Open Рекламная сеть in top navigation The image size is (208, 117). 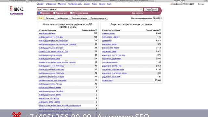[x=75, y=4]
